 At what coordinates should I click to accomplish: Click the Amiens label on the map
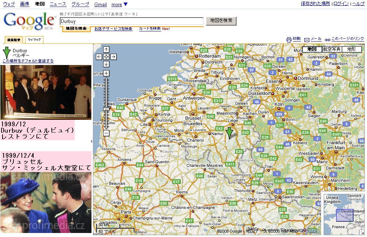(124, 160)
